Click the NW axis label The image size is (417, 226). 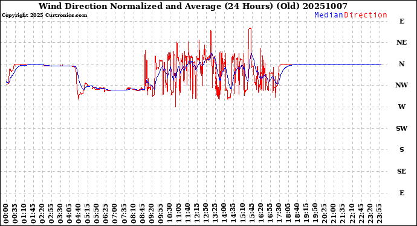tap(401, 85)
